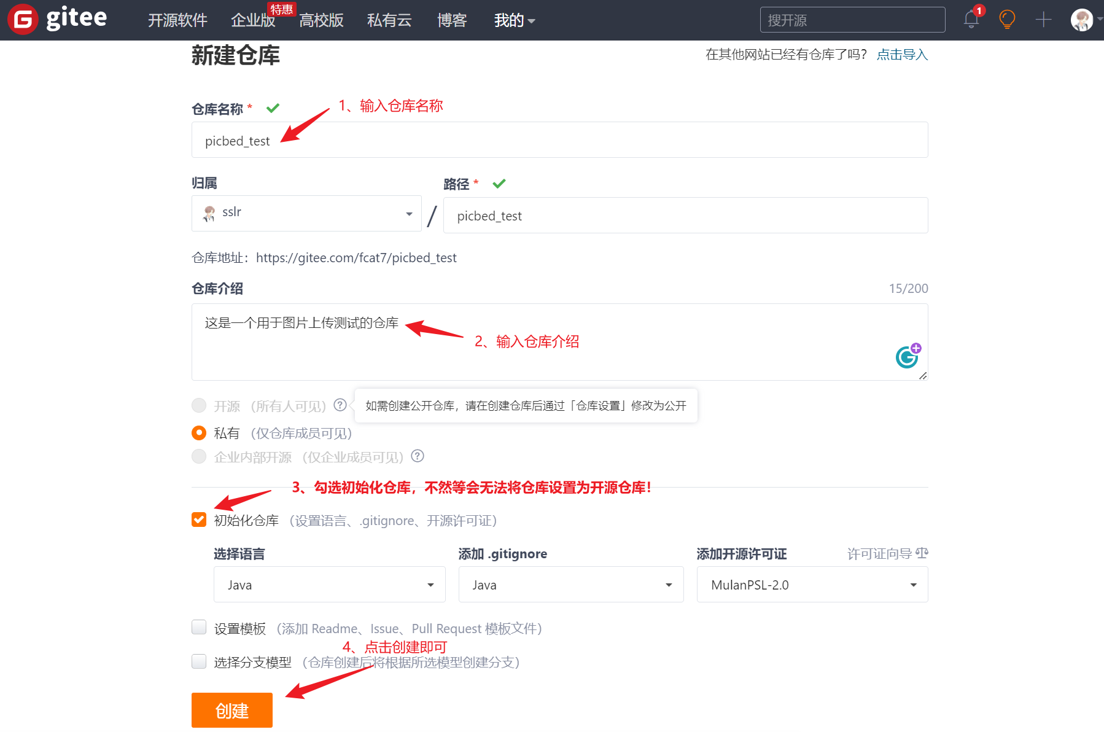Open the 选择语言 Java dropdown
Viewport: 1104px width, 732px height.
[329, 584]
